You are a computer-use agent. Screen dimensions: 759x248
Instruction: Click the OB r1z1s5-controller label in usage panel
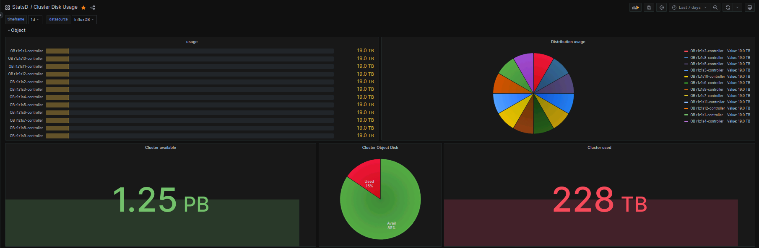26,105
